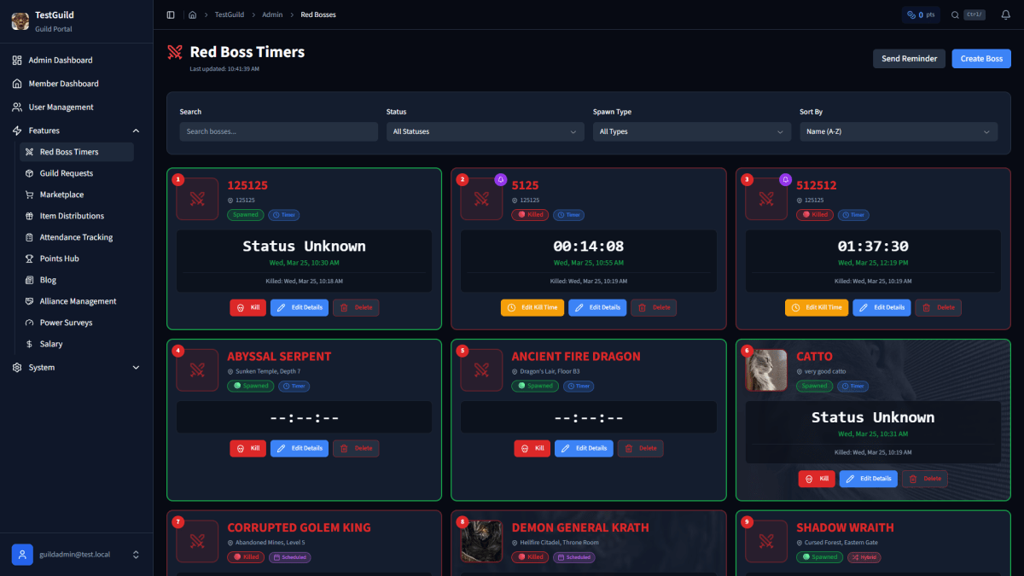
Task: Delete the Ancient Fire Dragon boss
Action: pyautogui.click(x=640, y=448)
